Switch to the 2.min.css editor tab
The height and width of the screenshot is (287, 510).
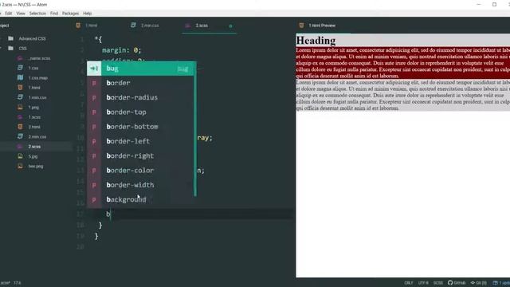[154, 26]
